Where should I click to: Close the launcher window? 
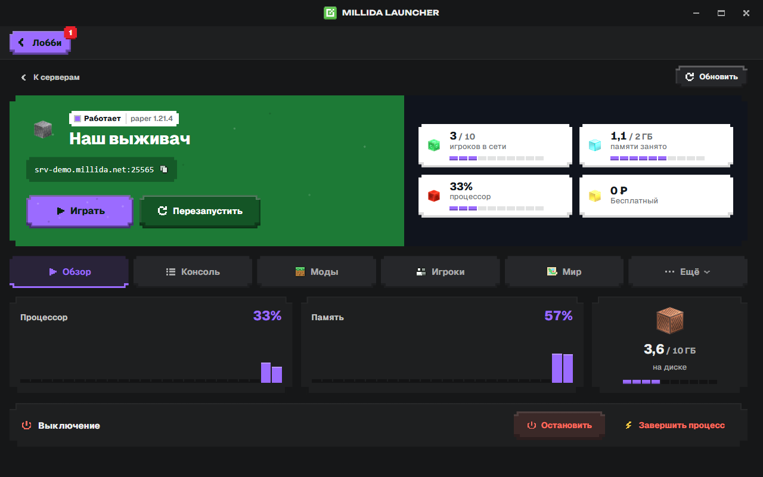point(746,13)
